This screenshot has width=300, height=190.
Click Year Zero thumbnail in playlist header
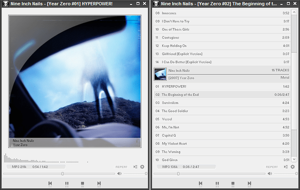tap(160, 74)
